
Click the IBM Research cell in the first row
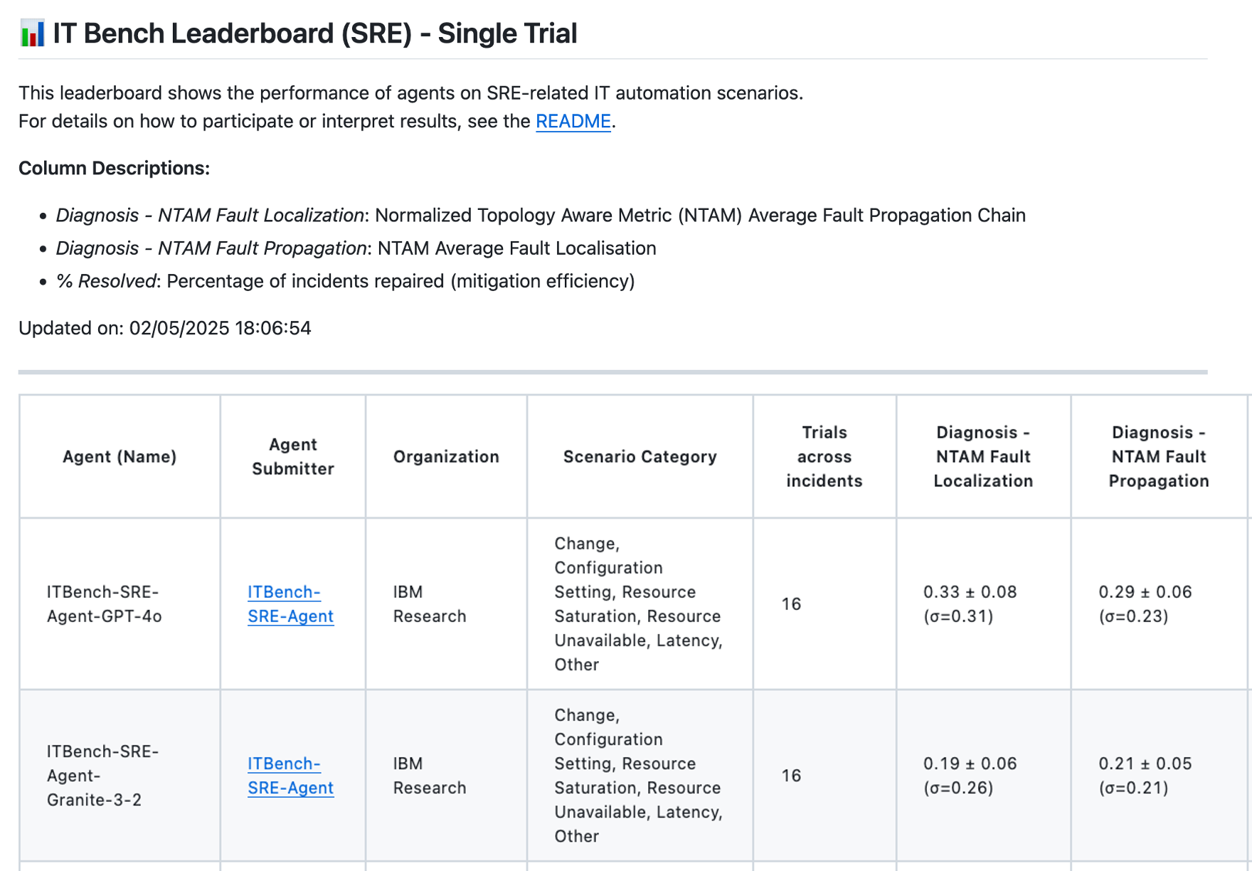(x=429, y=604)
